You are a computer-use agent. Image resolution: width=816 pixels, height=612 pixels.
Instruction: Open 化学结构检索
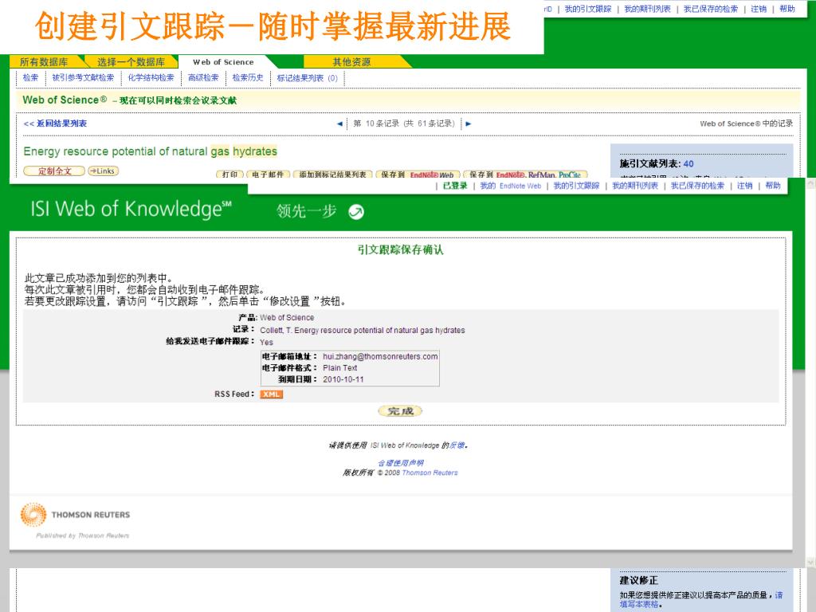click(x=151, y=77)
